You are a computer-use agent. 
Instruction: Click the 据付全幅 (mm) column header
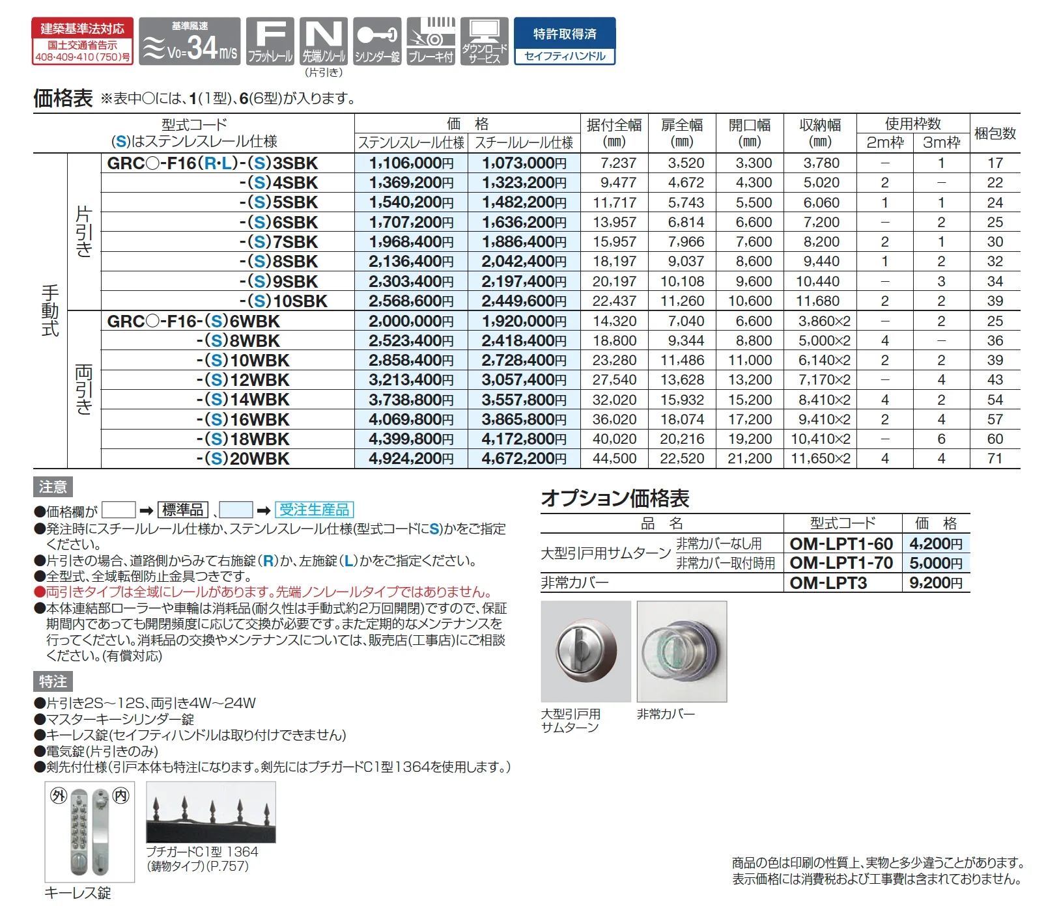pos(614,133)
